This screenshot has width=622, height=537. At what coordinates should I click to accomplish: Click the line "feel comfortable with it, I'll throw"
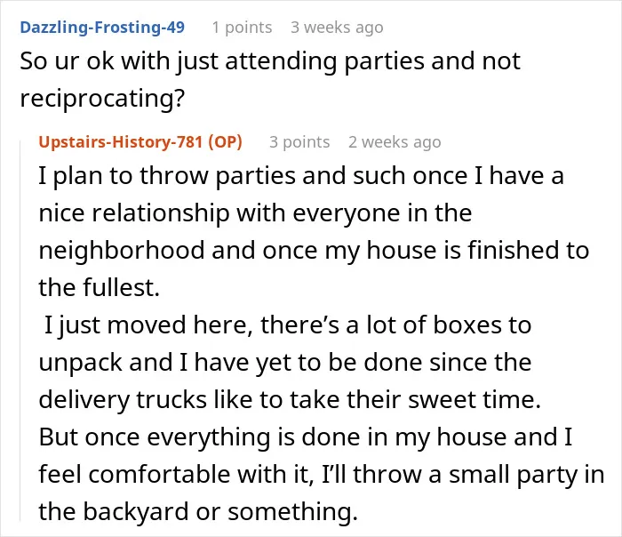coord(322,474)
